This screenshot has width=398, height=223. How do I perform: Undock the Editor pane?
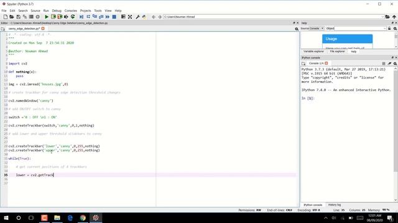[x=294, y=23]
